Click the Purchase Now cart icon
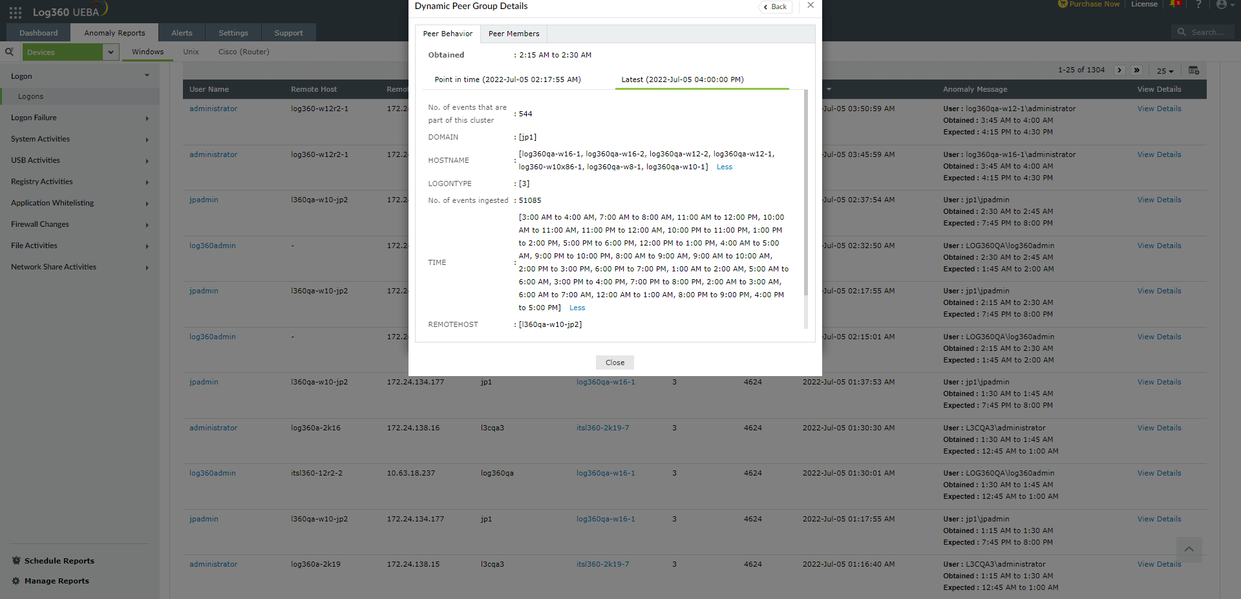The width and height of the screenshot is (1241, 599). [1063, 4]
